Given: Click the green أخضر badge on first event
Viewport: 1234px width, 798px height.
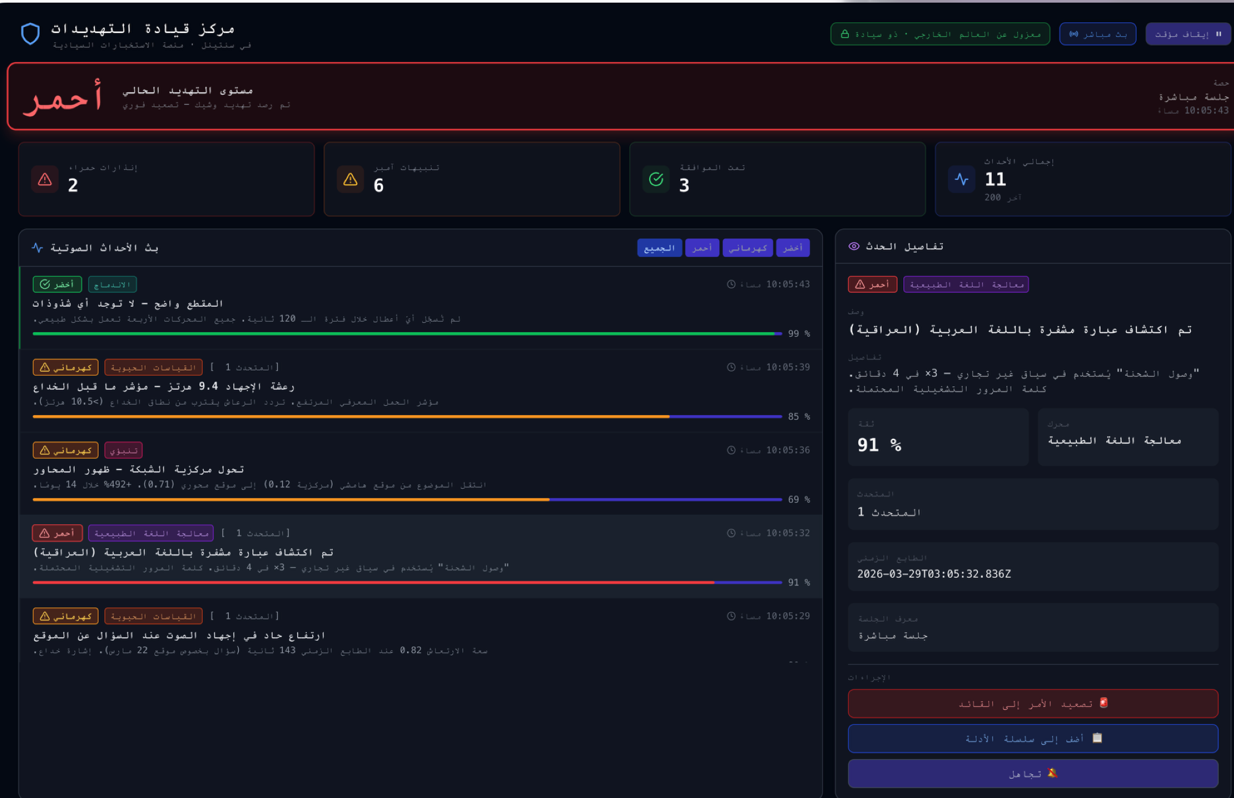Looking at the screenshot, I should pyautogui.click(x=57, y=284).
